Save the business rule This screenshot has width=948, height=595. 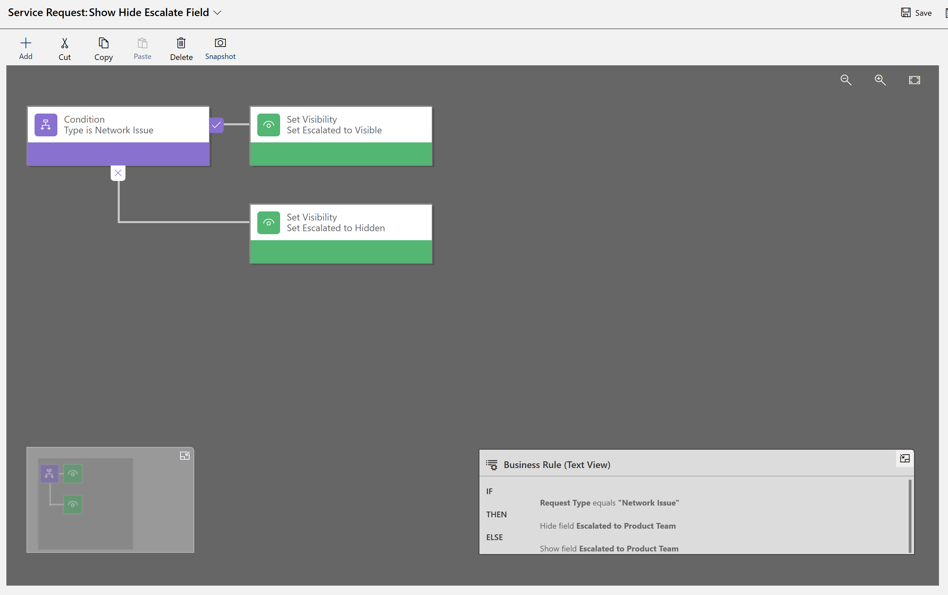(916, 13)
